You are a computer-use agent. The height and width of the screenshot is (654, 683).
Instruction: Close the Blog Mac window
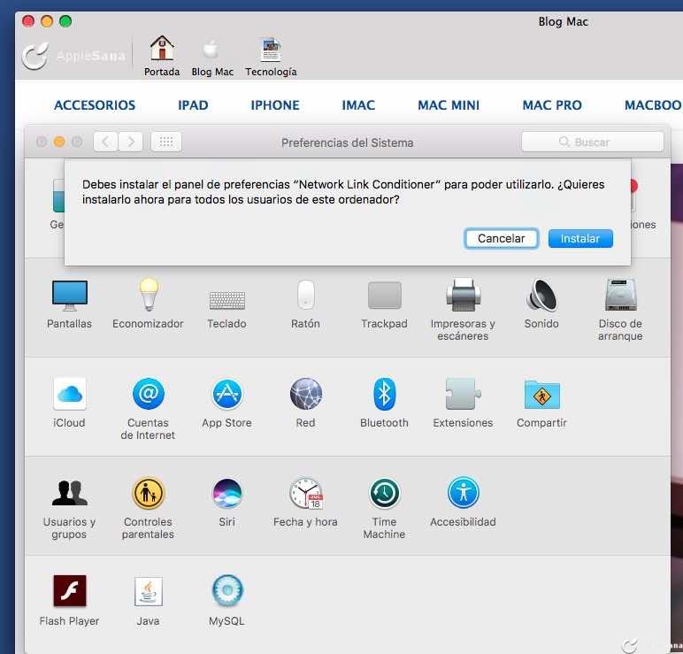point(28,21)
